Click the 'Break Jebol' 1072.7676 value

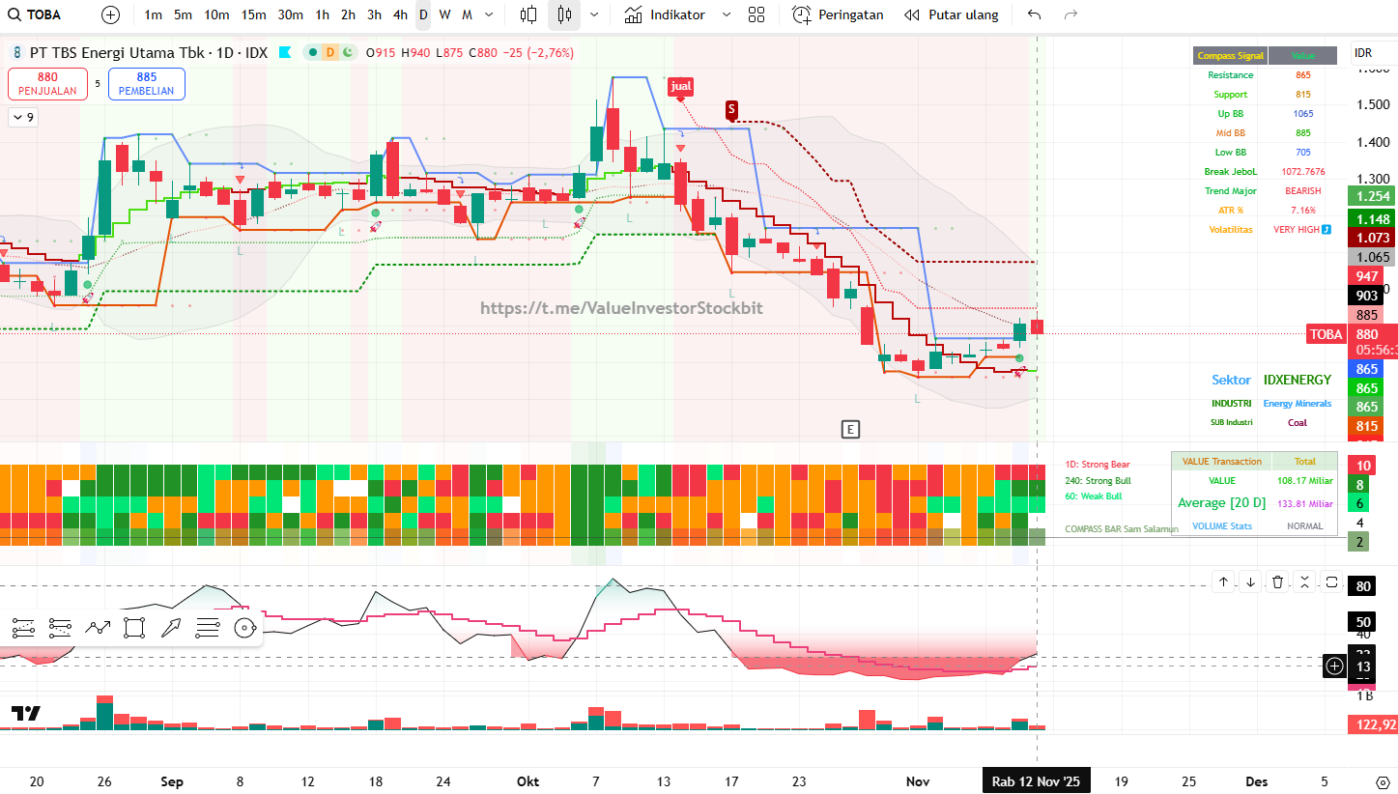click(x=1302, y=172)
